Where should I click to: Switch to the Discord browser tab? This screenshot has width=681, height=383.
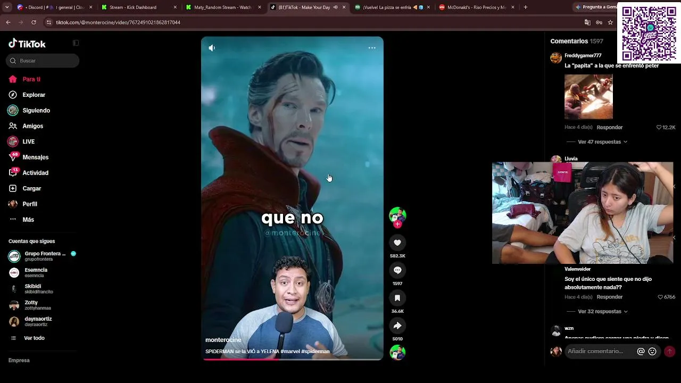[x=54, y=7]
